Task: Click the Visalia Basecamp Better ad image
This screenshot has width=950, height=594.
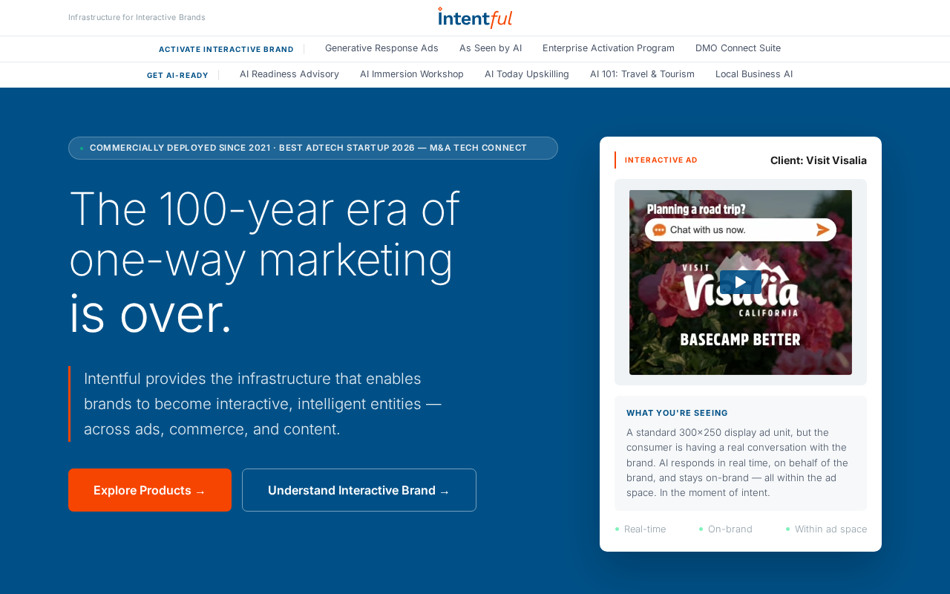Action: tap(741, 282)
